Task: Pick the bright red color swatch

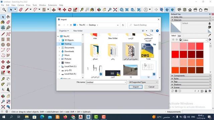Action: click(175, 54)
